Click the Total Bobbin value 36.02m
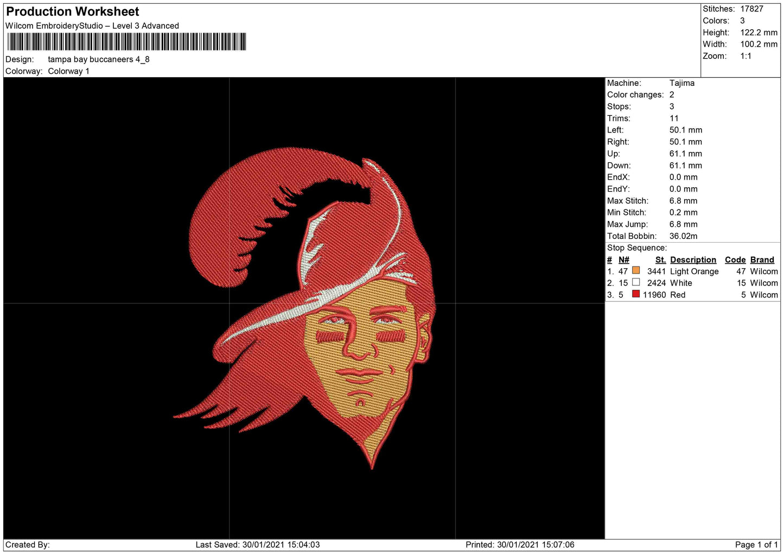 click(683, 236)
